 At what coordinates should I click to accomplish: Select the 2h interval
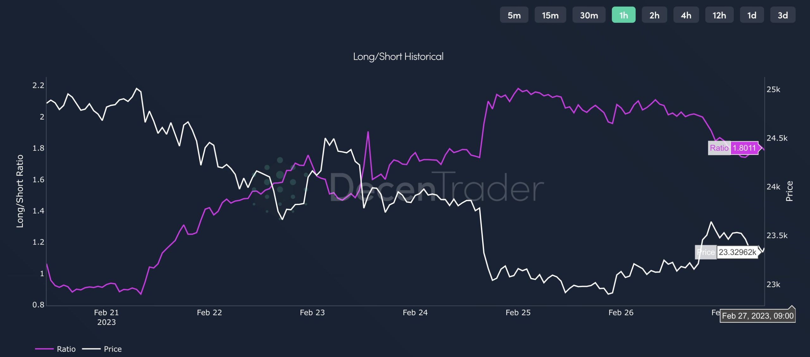(654, 15)
